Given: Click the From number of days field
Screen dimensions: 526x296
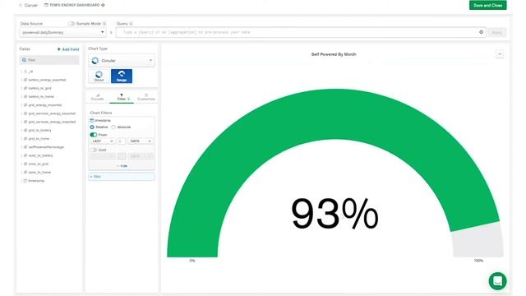Looking at the screenshot, I should [122, 141].
